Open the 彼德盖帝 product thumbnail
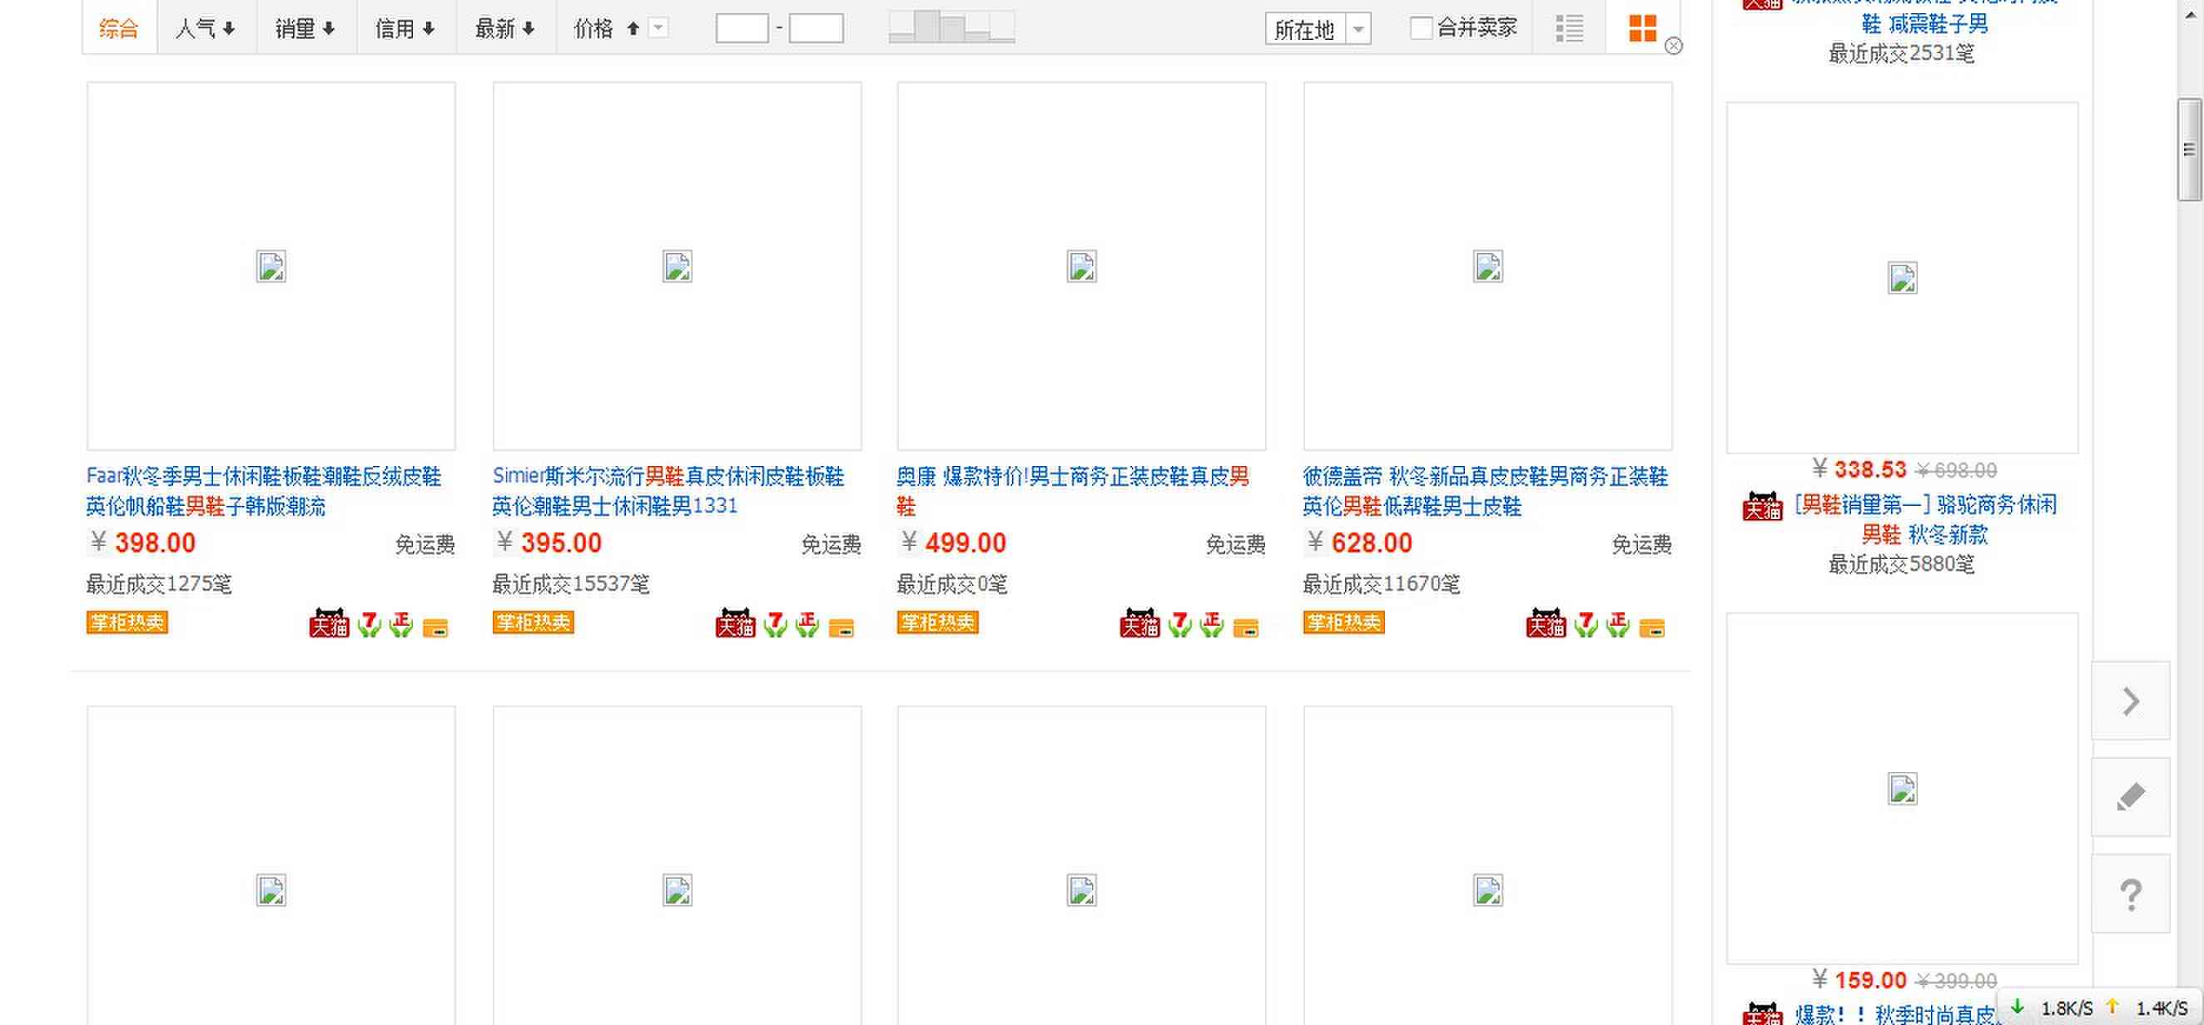The height and width of the screenshot is (1025, 2204). click(x=1488, y=266)
